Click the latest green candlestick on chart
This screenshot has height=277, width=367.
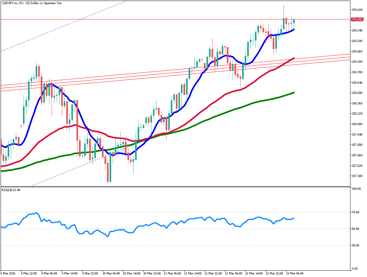294,21
